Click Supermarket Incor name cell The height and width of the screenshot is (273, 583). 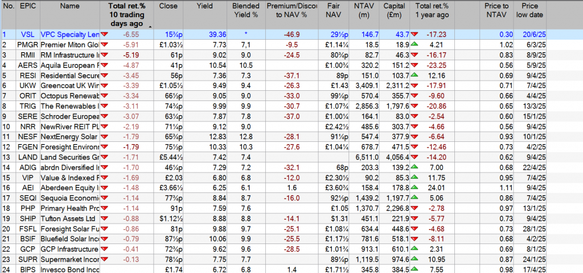pos(69,259)
